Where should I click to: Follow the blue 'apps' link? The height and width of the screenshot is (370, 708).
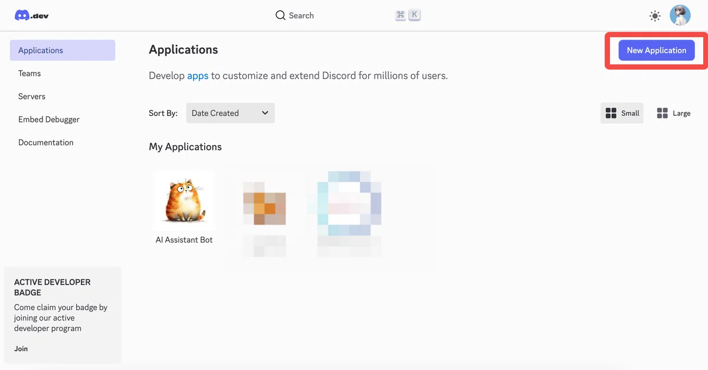pyautogui.click(x=198, y=75)
